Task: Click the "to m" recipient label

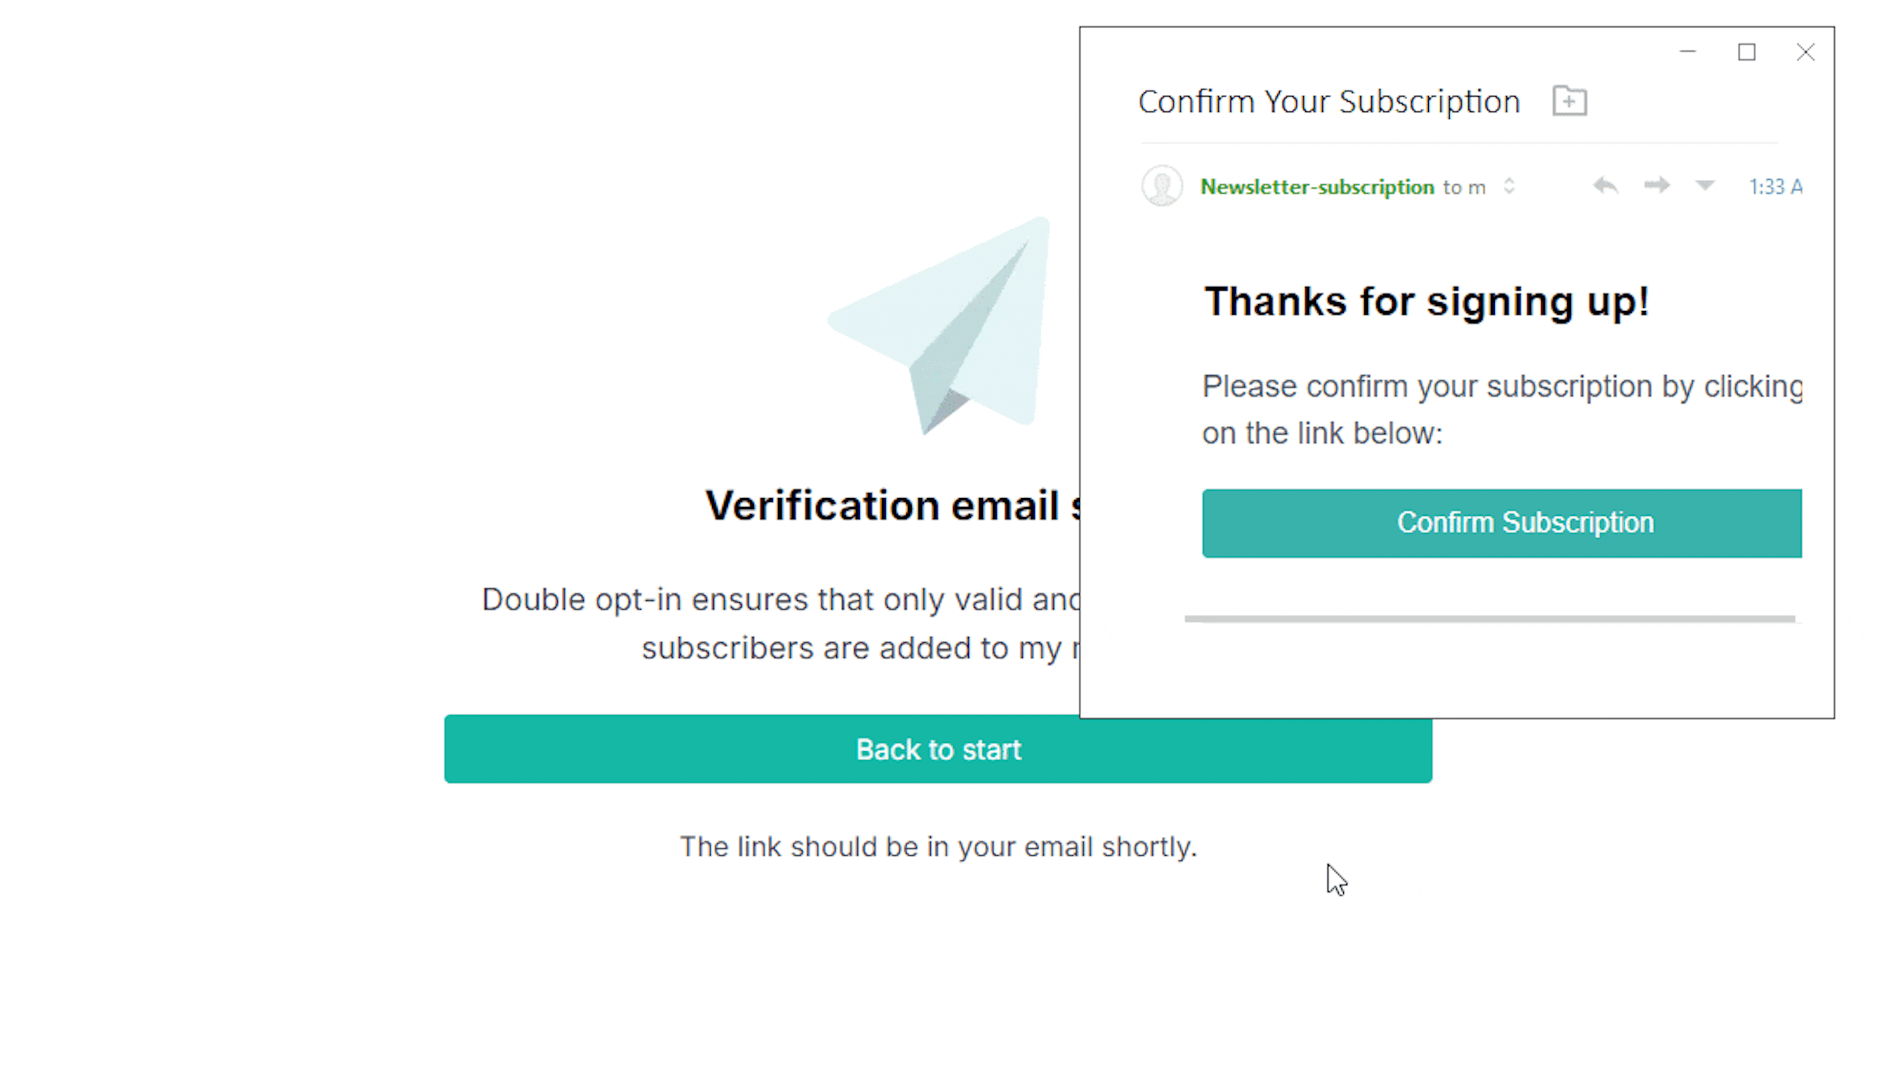Action: 1463,188
